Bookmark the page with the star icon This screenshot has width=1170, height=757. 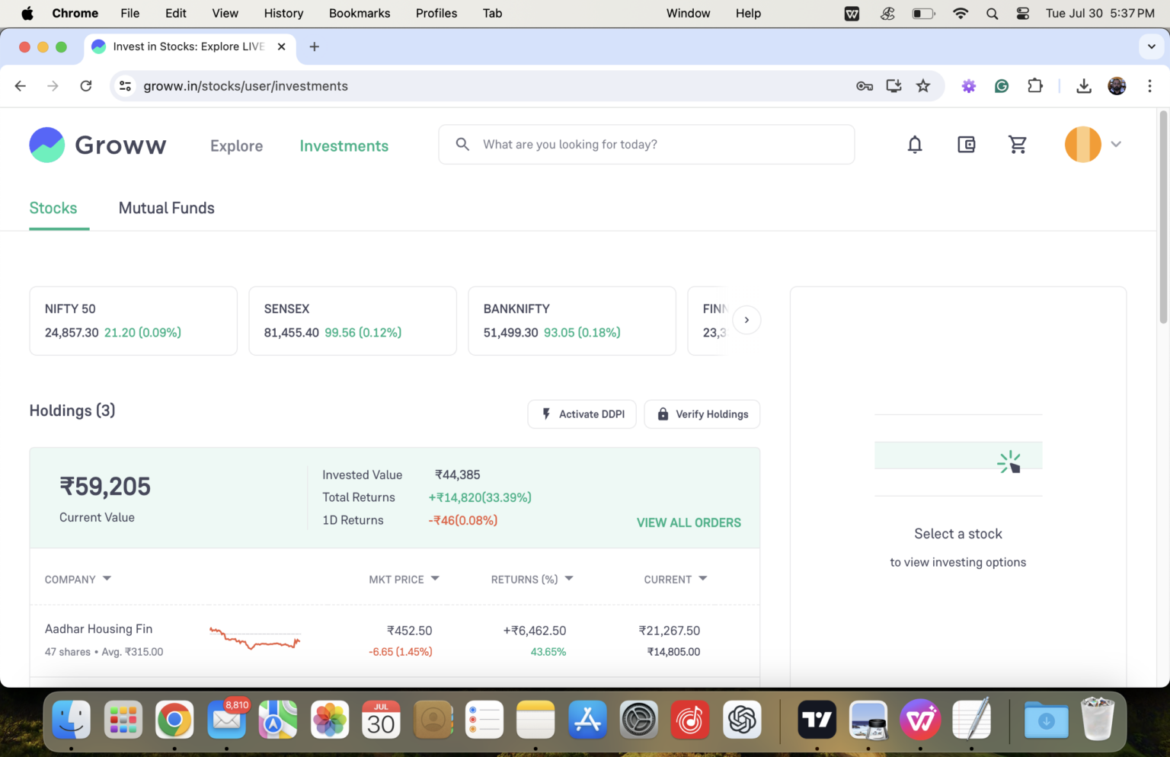pos(923,86)
